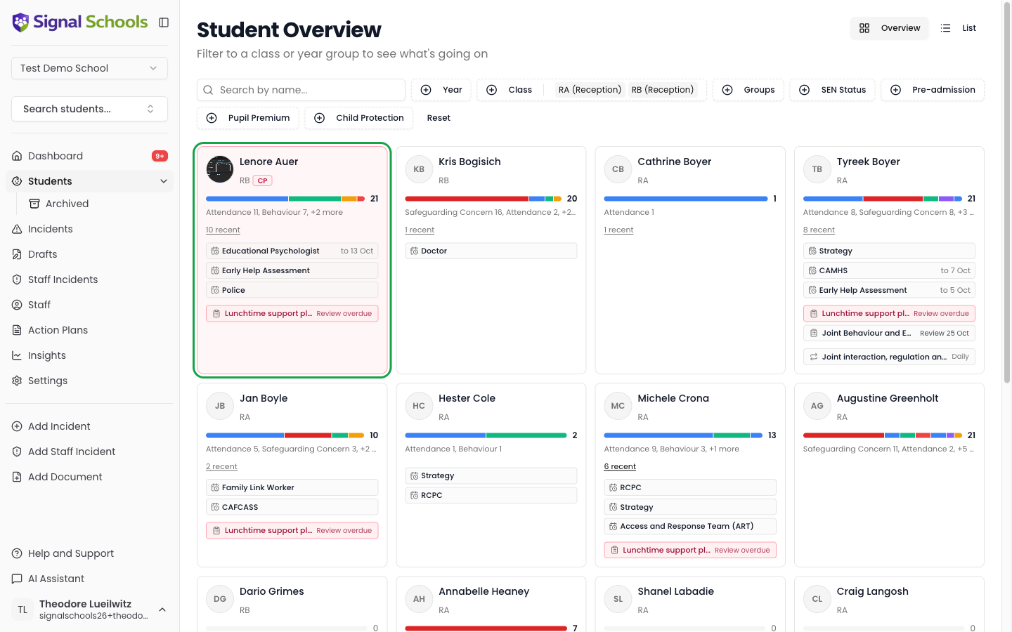Open Lenore Auer's 10 recent link
The height and width of the screenshot is (632, 1012).
[x=223, y=230]
